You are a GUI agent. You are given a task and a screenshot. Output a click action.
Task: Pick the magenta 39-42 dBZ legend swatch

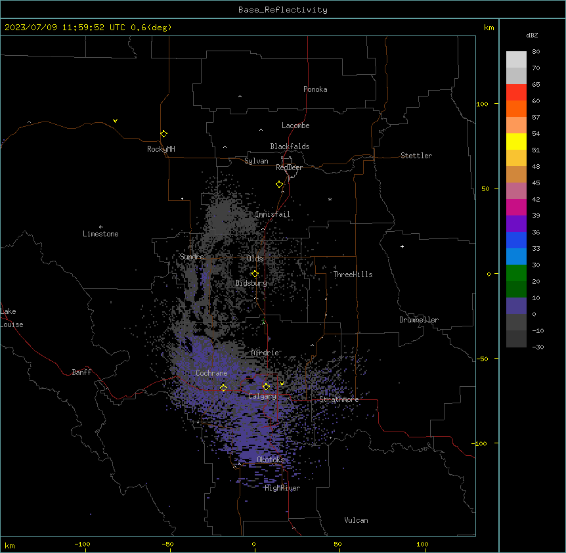click(516, 207)
